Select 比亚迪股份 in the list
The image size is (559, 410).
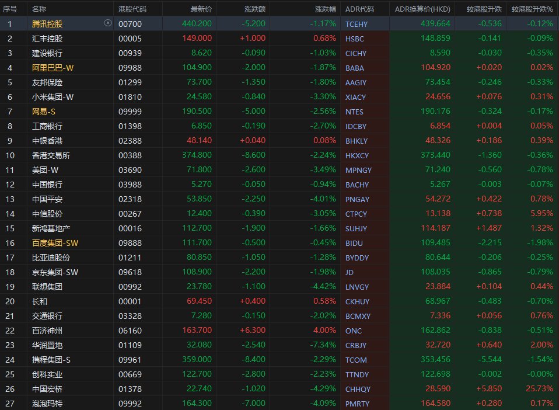pyautogui.click(x=51, y=258)
